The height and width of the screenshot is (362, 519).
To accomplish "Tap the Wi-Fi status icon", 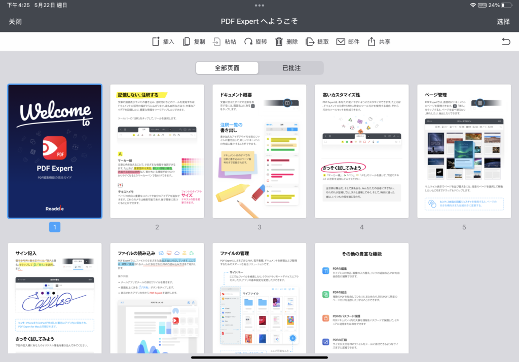I will 473,5.
